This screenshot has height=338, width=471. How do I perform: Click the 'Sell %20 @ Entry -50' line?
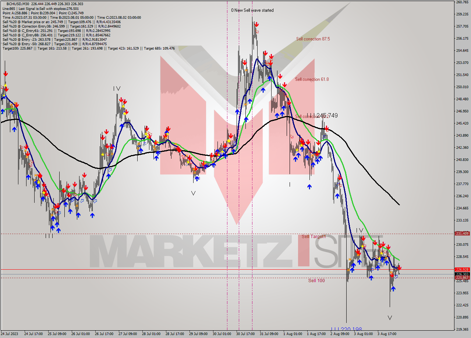tap(54, 44)
